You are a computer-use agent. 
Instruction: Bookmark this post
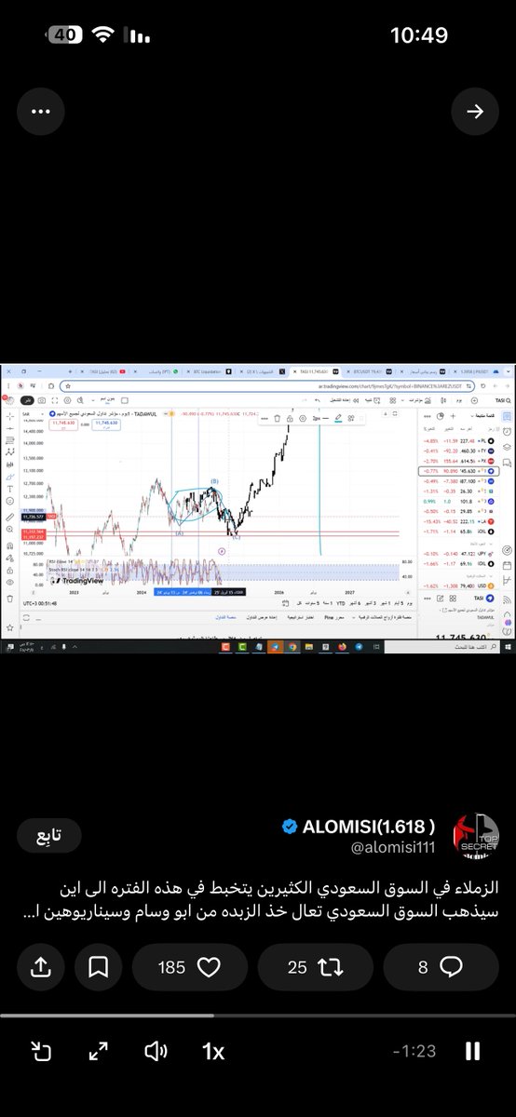99,967
